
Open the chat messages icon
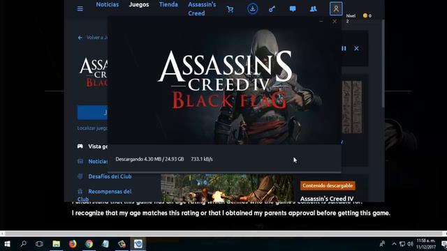point(293,9)
